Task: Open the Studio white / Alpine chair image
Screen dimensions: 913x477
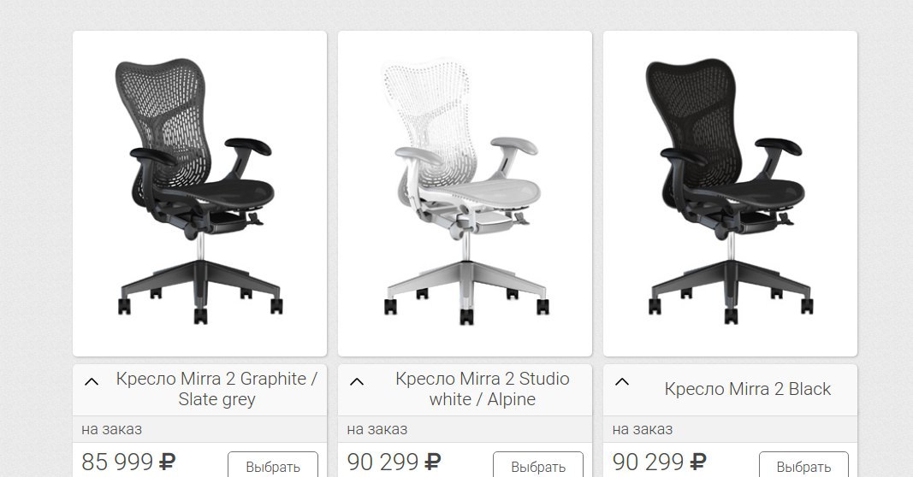Action: click(465, 194)
